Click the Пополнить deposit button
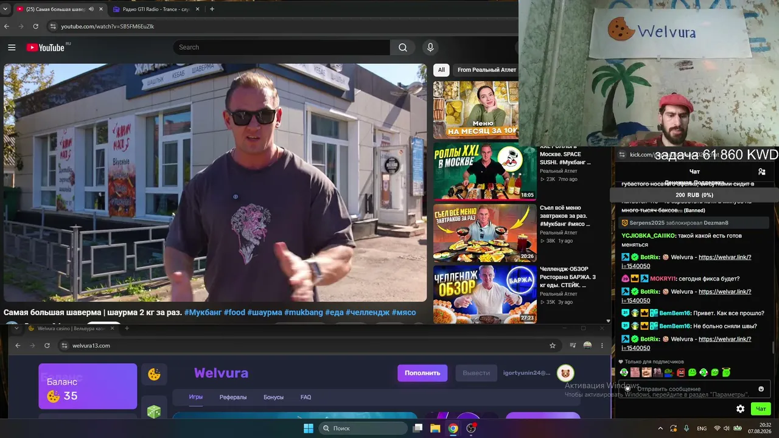This screenshot has width=779, height=438. pos(422,373)
